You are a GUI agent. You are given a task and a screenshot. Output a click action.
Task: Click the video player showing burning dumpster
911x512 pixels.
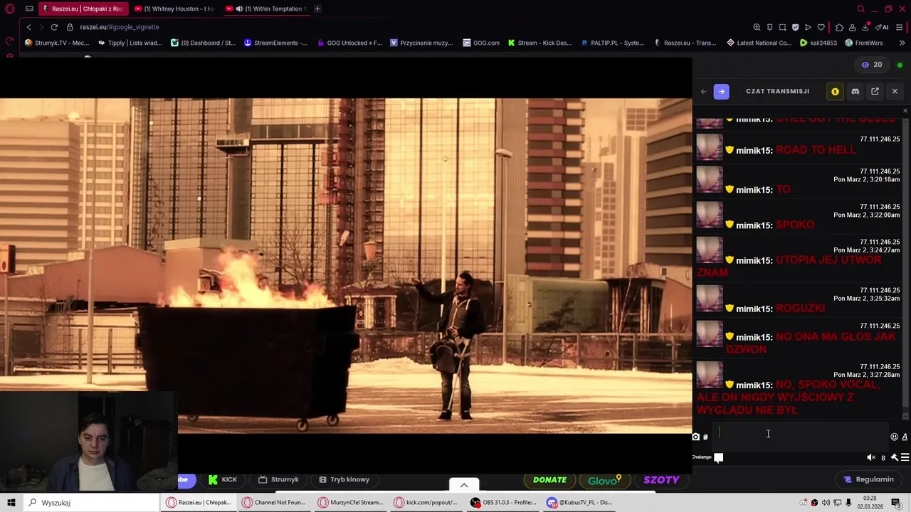[x=346, y=265]
